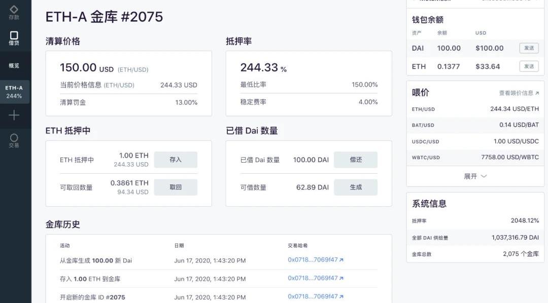Open transaction hash for 生成 100.00 Dai
Image resolution: width=548 pixels, height=303 pixels.
[313, 260]
